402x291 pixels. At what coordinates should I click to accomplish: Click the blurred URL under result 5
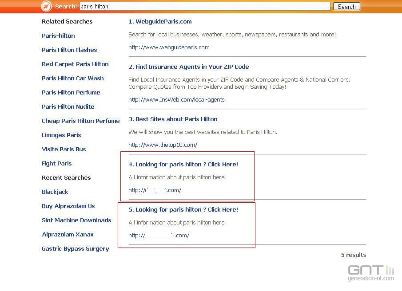(159, 236)
